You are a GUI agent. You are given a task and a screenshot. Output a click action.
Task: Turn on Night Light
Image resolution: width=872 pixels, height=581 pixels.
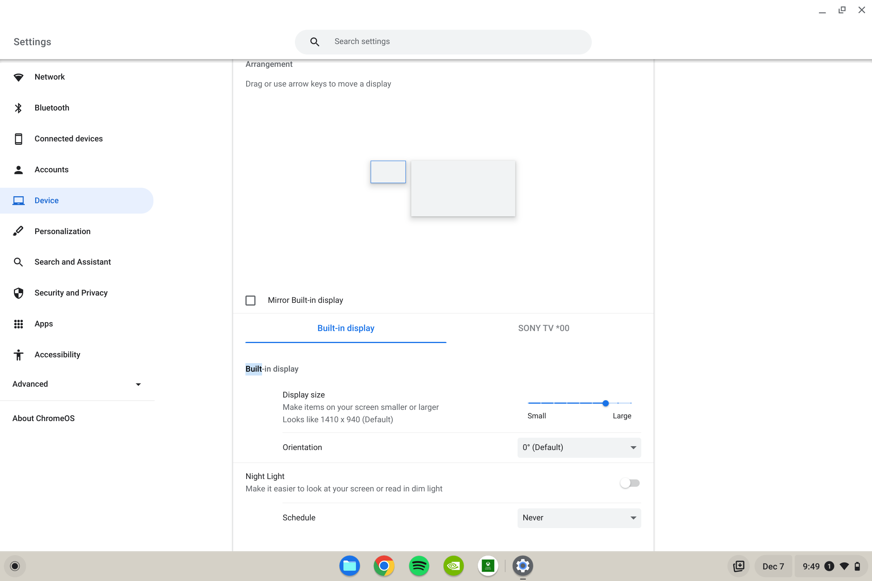(630, 482)
